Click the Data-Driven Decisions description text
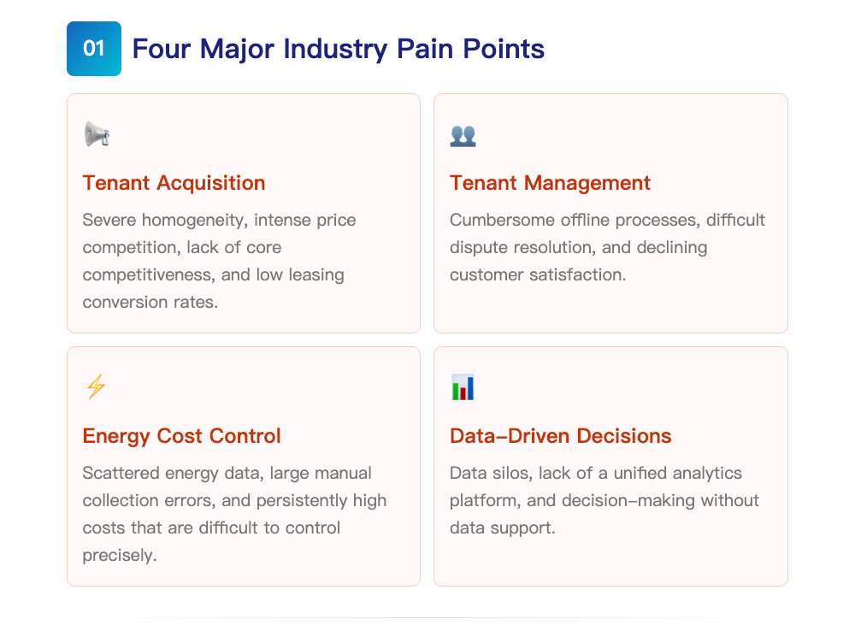The height and width of the screenshot is (637, 855). point(604,500)
